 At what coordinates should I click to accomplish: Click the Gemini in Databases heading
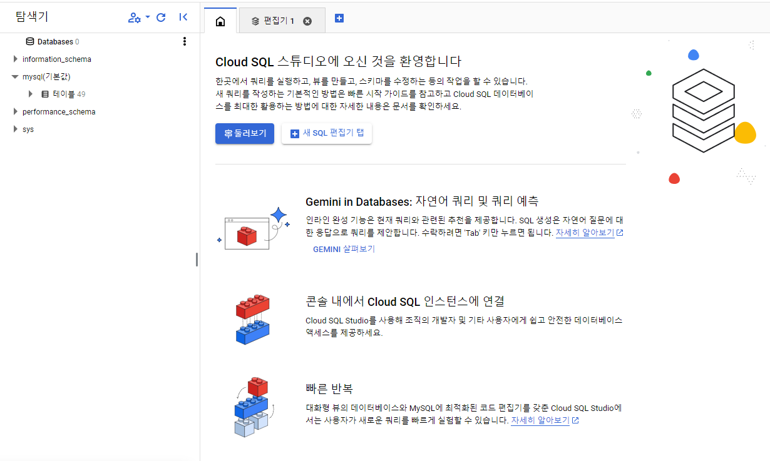coord(422,201)
